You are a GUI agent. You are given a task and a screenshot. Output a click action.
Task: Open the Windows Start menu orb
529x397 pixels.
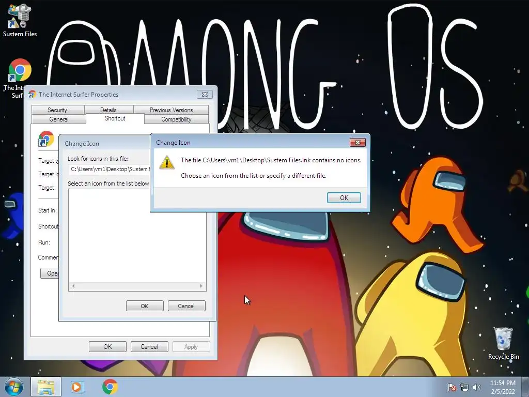[14, 387]
